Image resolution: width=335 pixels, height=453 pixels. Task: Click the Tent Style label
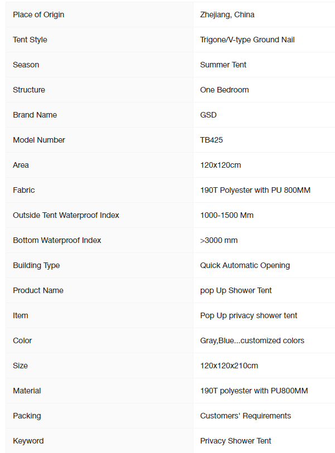[30, 40]
